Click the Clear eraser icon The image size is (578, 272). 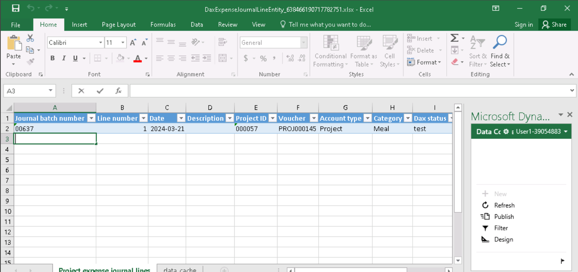(x=455, y=62)
